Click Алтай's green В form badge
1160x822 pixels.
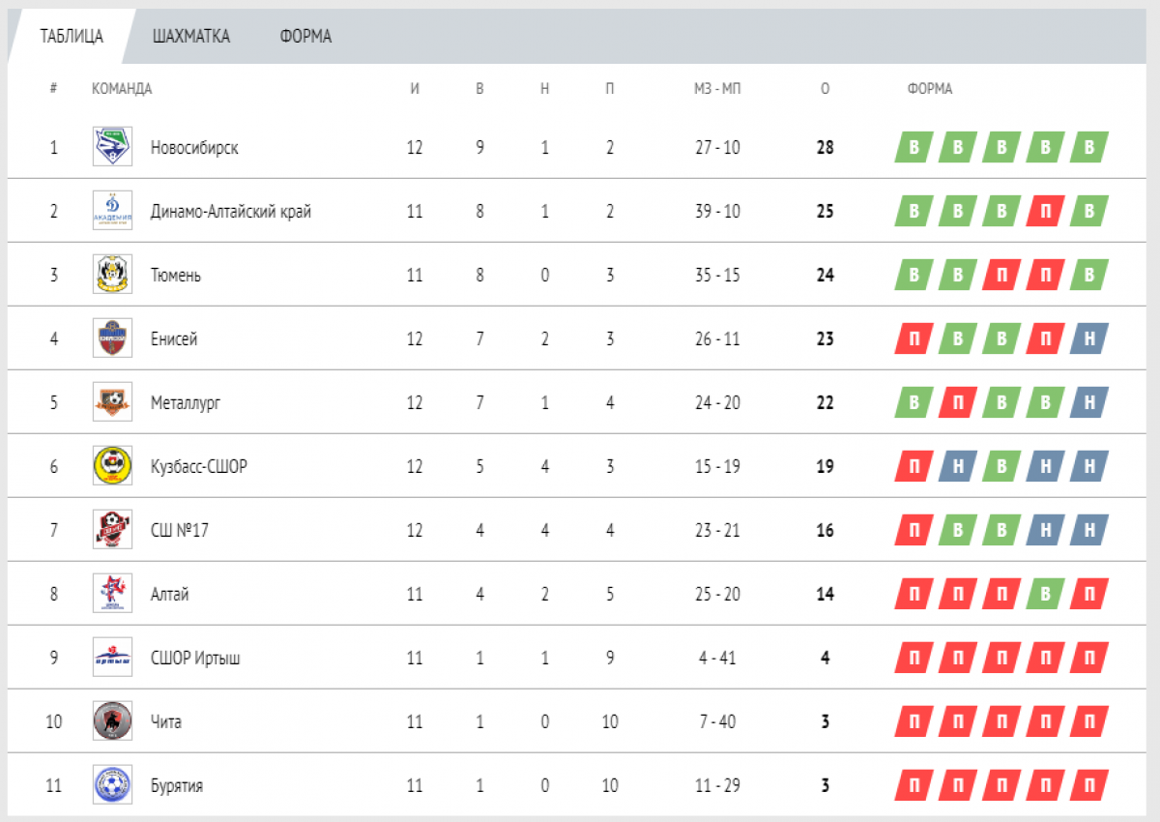(x=1045, y=594)
